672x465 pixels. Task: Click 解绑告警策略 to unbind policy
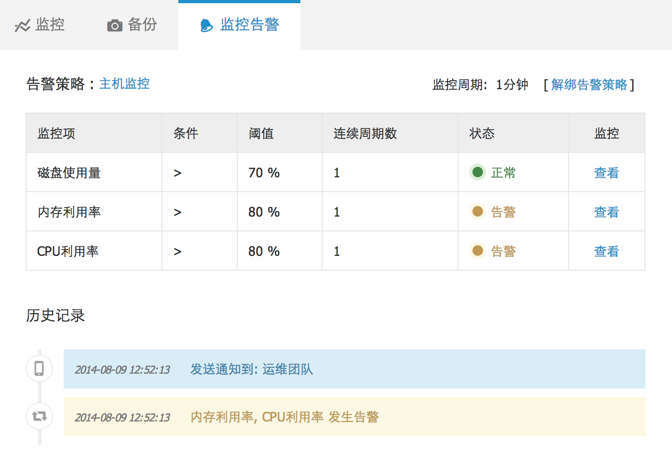(x=589, y=85)
